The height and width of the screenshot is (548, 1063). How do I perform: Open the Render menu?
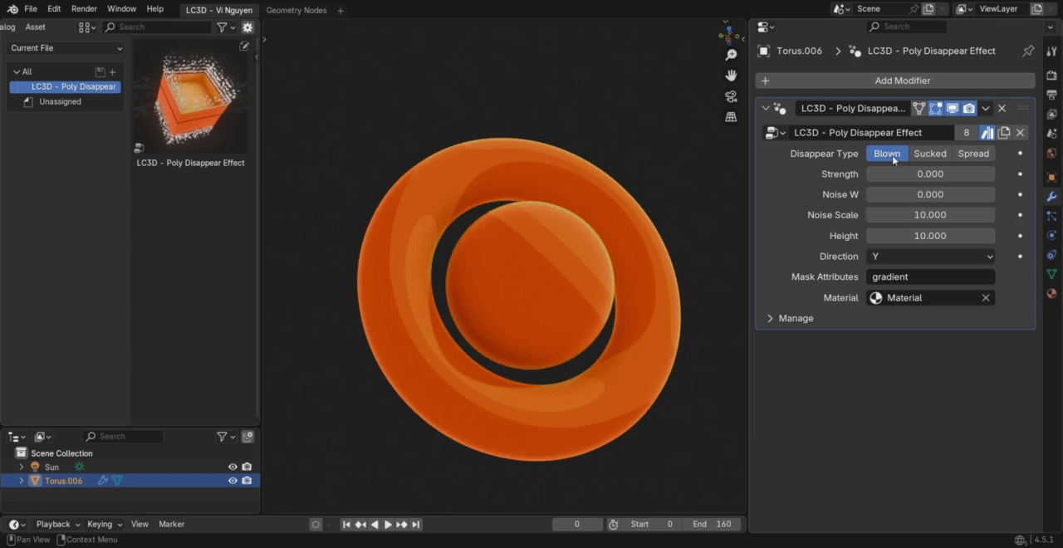[84, 9]
